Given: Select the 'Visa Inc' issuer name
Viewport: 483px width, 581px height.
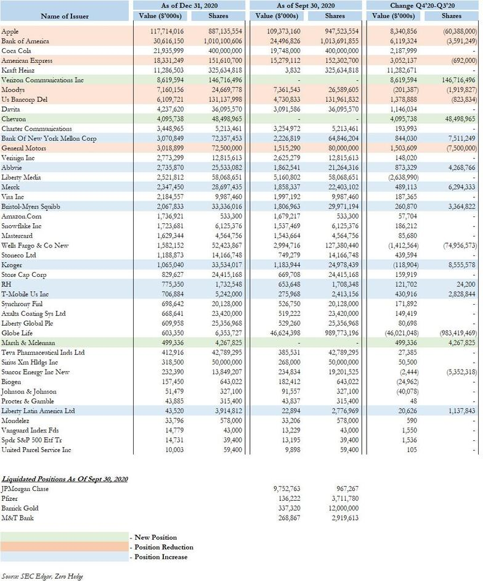Looking at the screenshot, I should [12, 197].
